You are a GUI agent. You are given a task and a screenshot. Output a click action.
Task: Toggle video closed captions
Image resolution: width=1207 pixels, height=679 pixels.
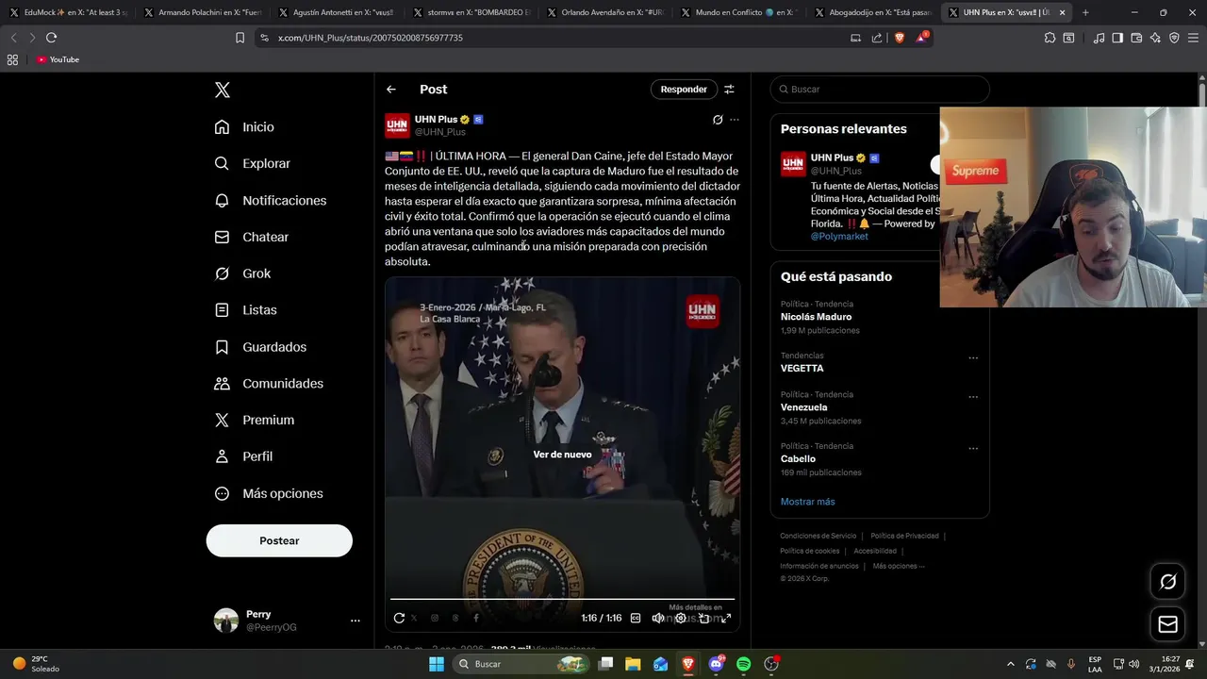(x=636, y=618)
